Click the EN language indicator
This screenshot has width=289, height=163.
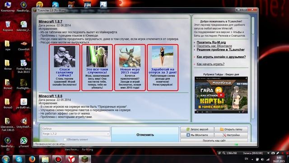(246, 159)
